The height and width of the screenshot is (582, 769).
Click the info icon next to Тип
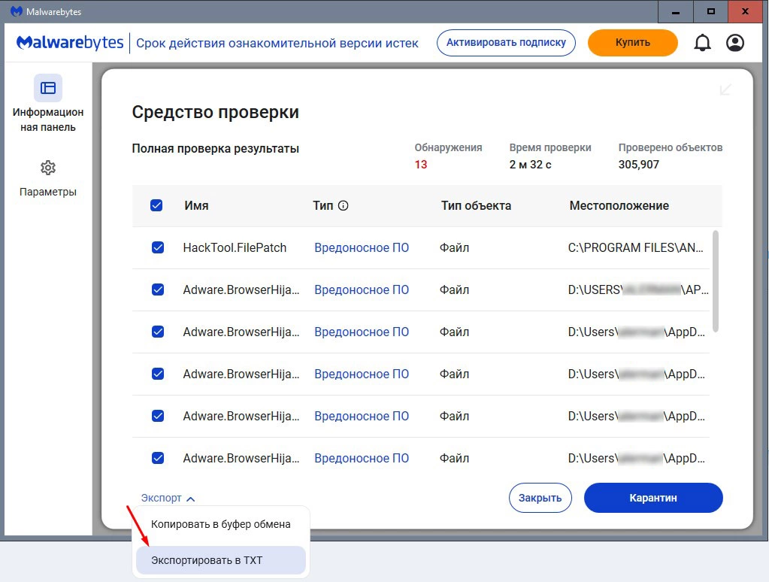[344, 206]
